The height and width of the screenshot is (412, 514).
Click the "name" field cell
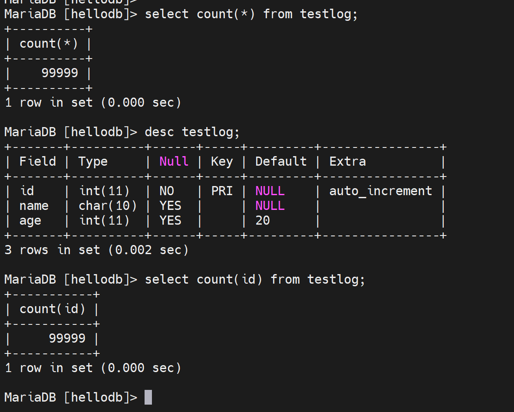34,206
